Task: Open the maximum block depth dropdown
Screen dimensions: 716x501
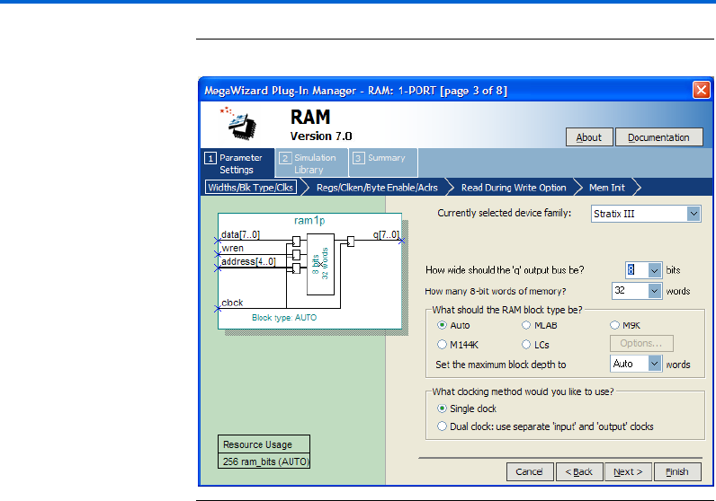Action: coord(654,364)
